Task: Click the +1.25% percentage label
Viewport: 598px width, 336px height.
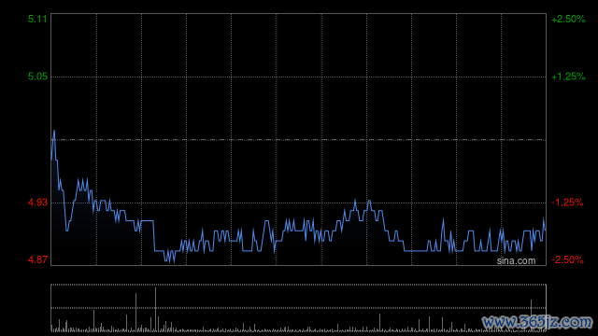Action: point(568,77)
